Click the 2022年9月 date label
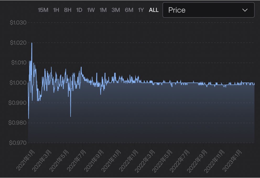The height and width of the screenshot is (178, 260). click(x=197, y=161)
